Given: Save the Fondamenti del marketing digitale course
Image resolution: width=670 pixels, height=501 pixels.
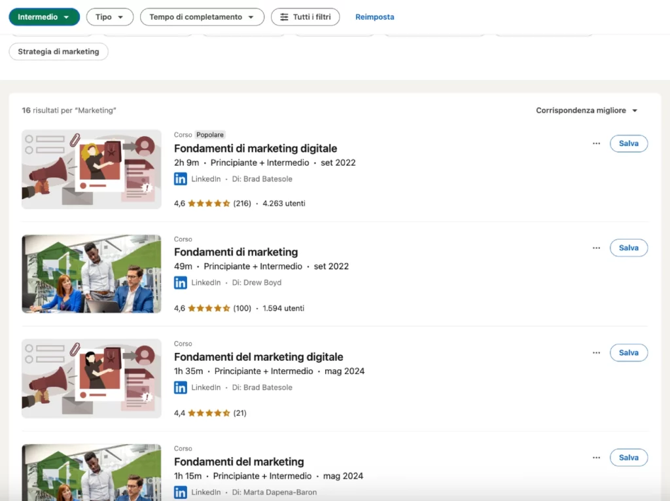Looking at the screenshot, I should tap(629, 352).
